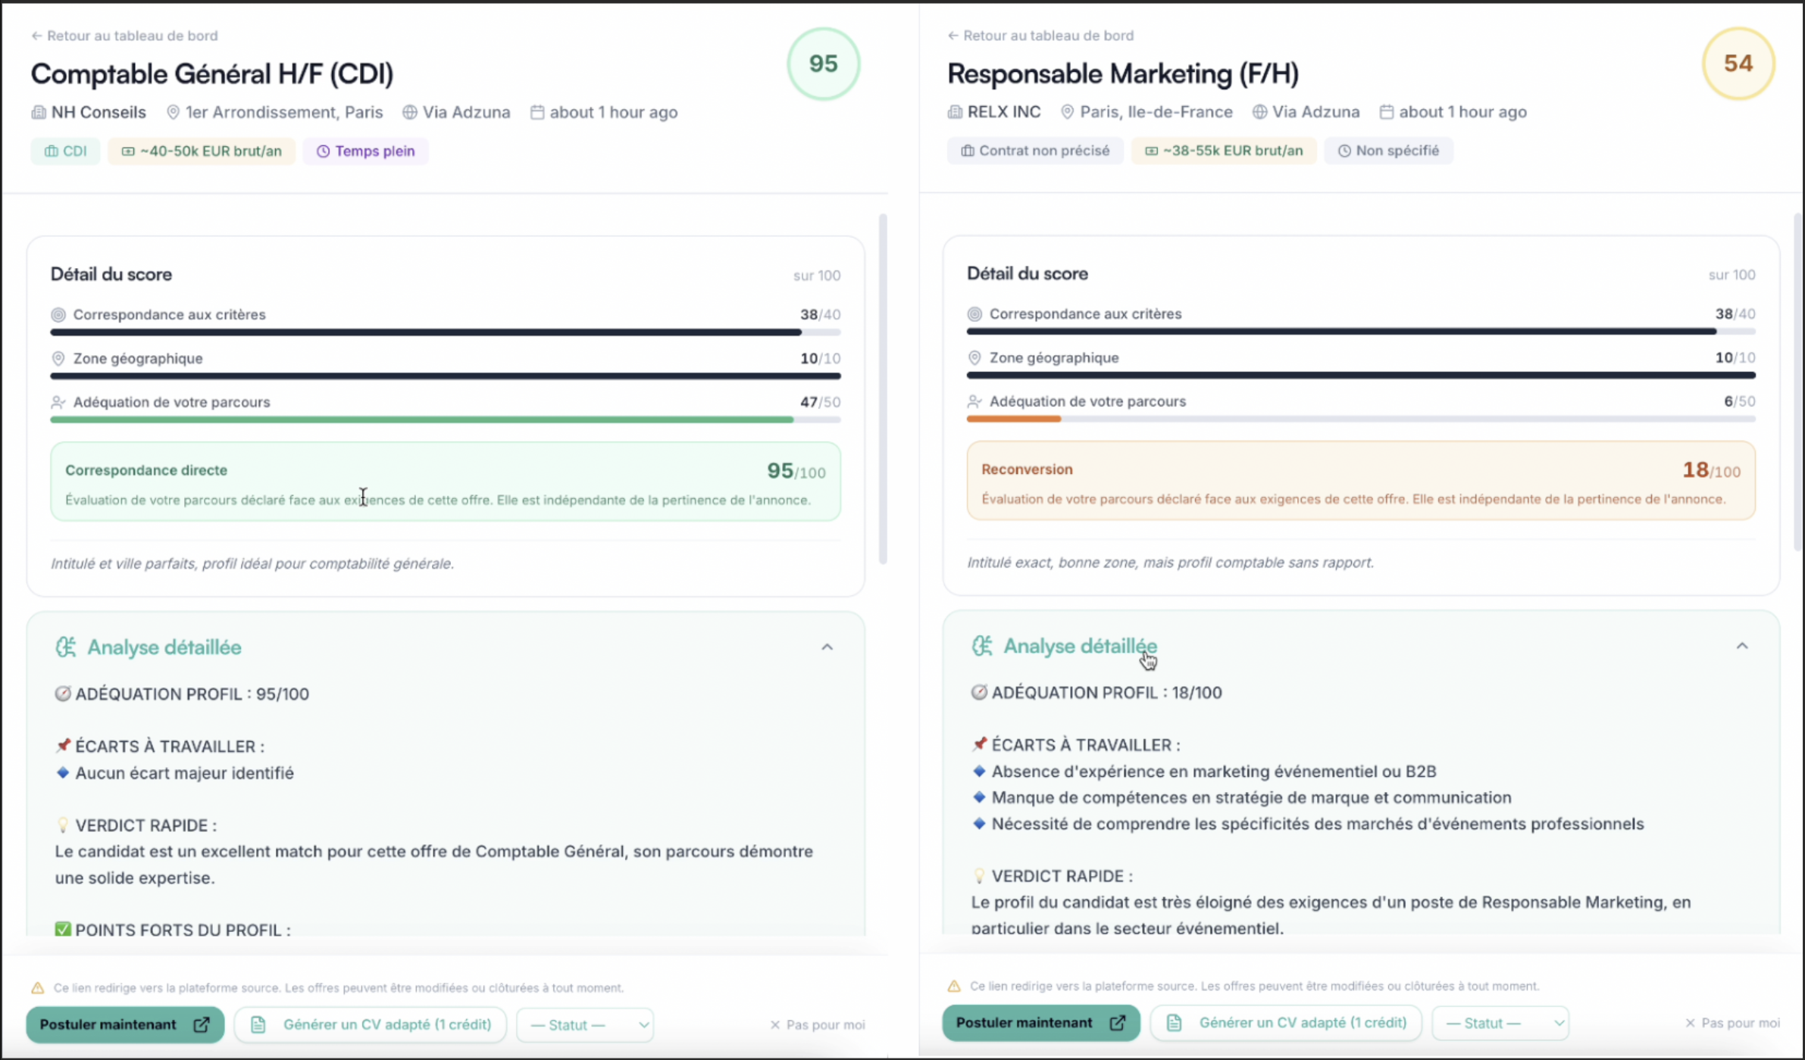The image size is (1805, 1060).
Task: Click the Temps plein tag
Action: (x=365, y=151)
